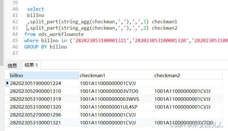Click checkman2 cell in row 282023053100001319

(188, 99)
